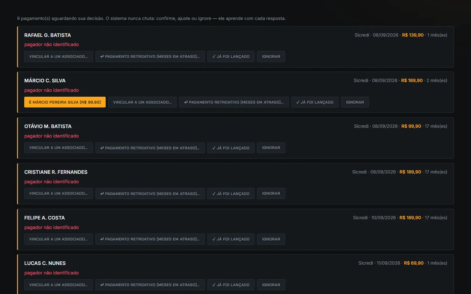Image resolution: width=471 pixels, height=294 pixels.
Task: Mark Rafael G. Batista as already posted
Action: pyautogui.click(x=231, y=57)
